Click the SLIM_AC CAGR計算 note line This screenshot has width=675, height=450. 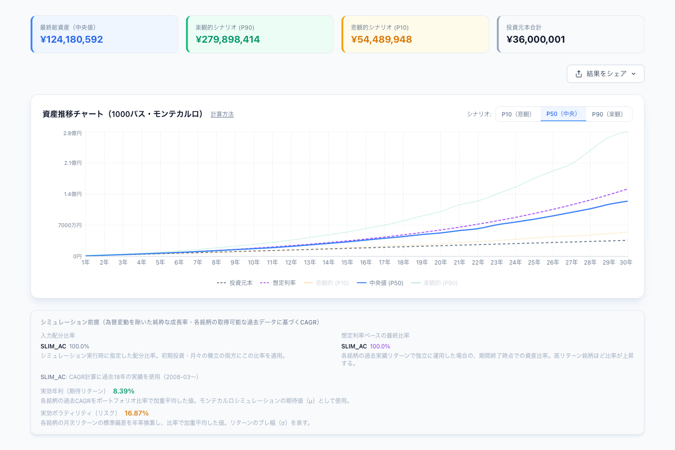pos(119,377)
